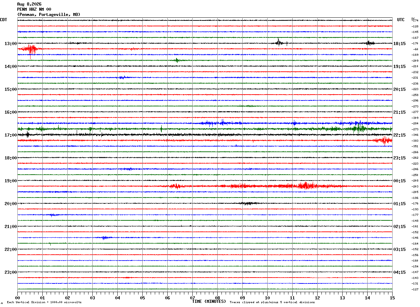Viewport: 420px width, 307px height.
Task: Click the 17:00 CDT hour label
Action: pos(10,135)
